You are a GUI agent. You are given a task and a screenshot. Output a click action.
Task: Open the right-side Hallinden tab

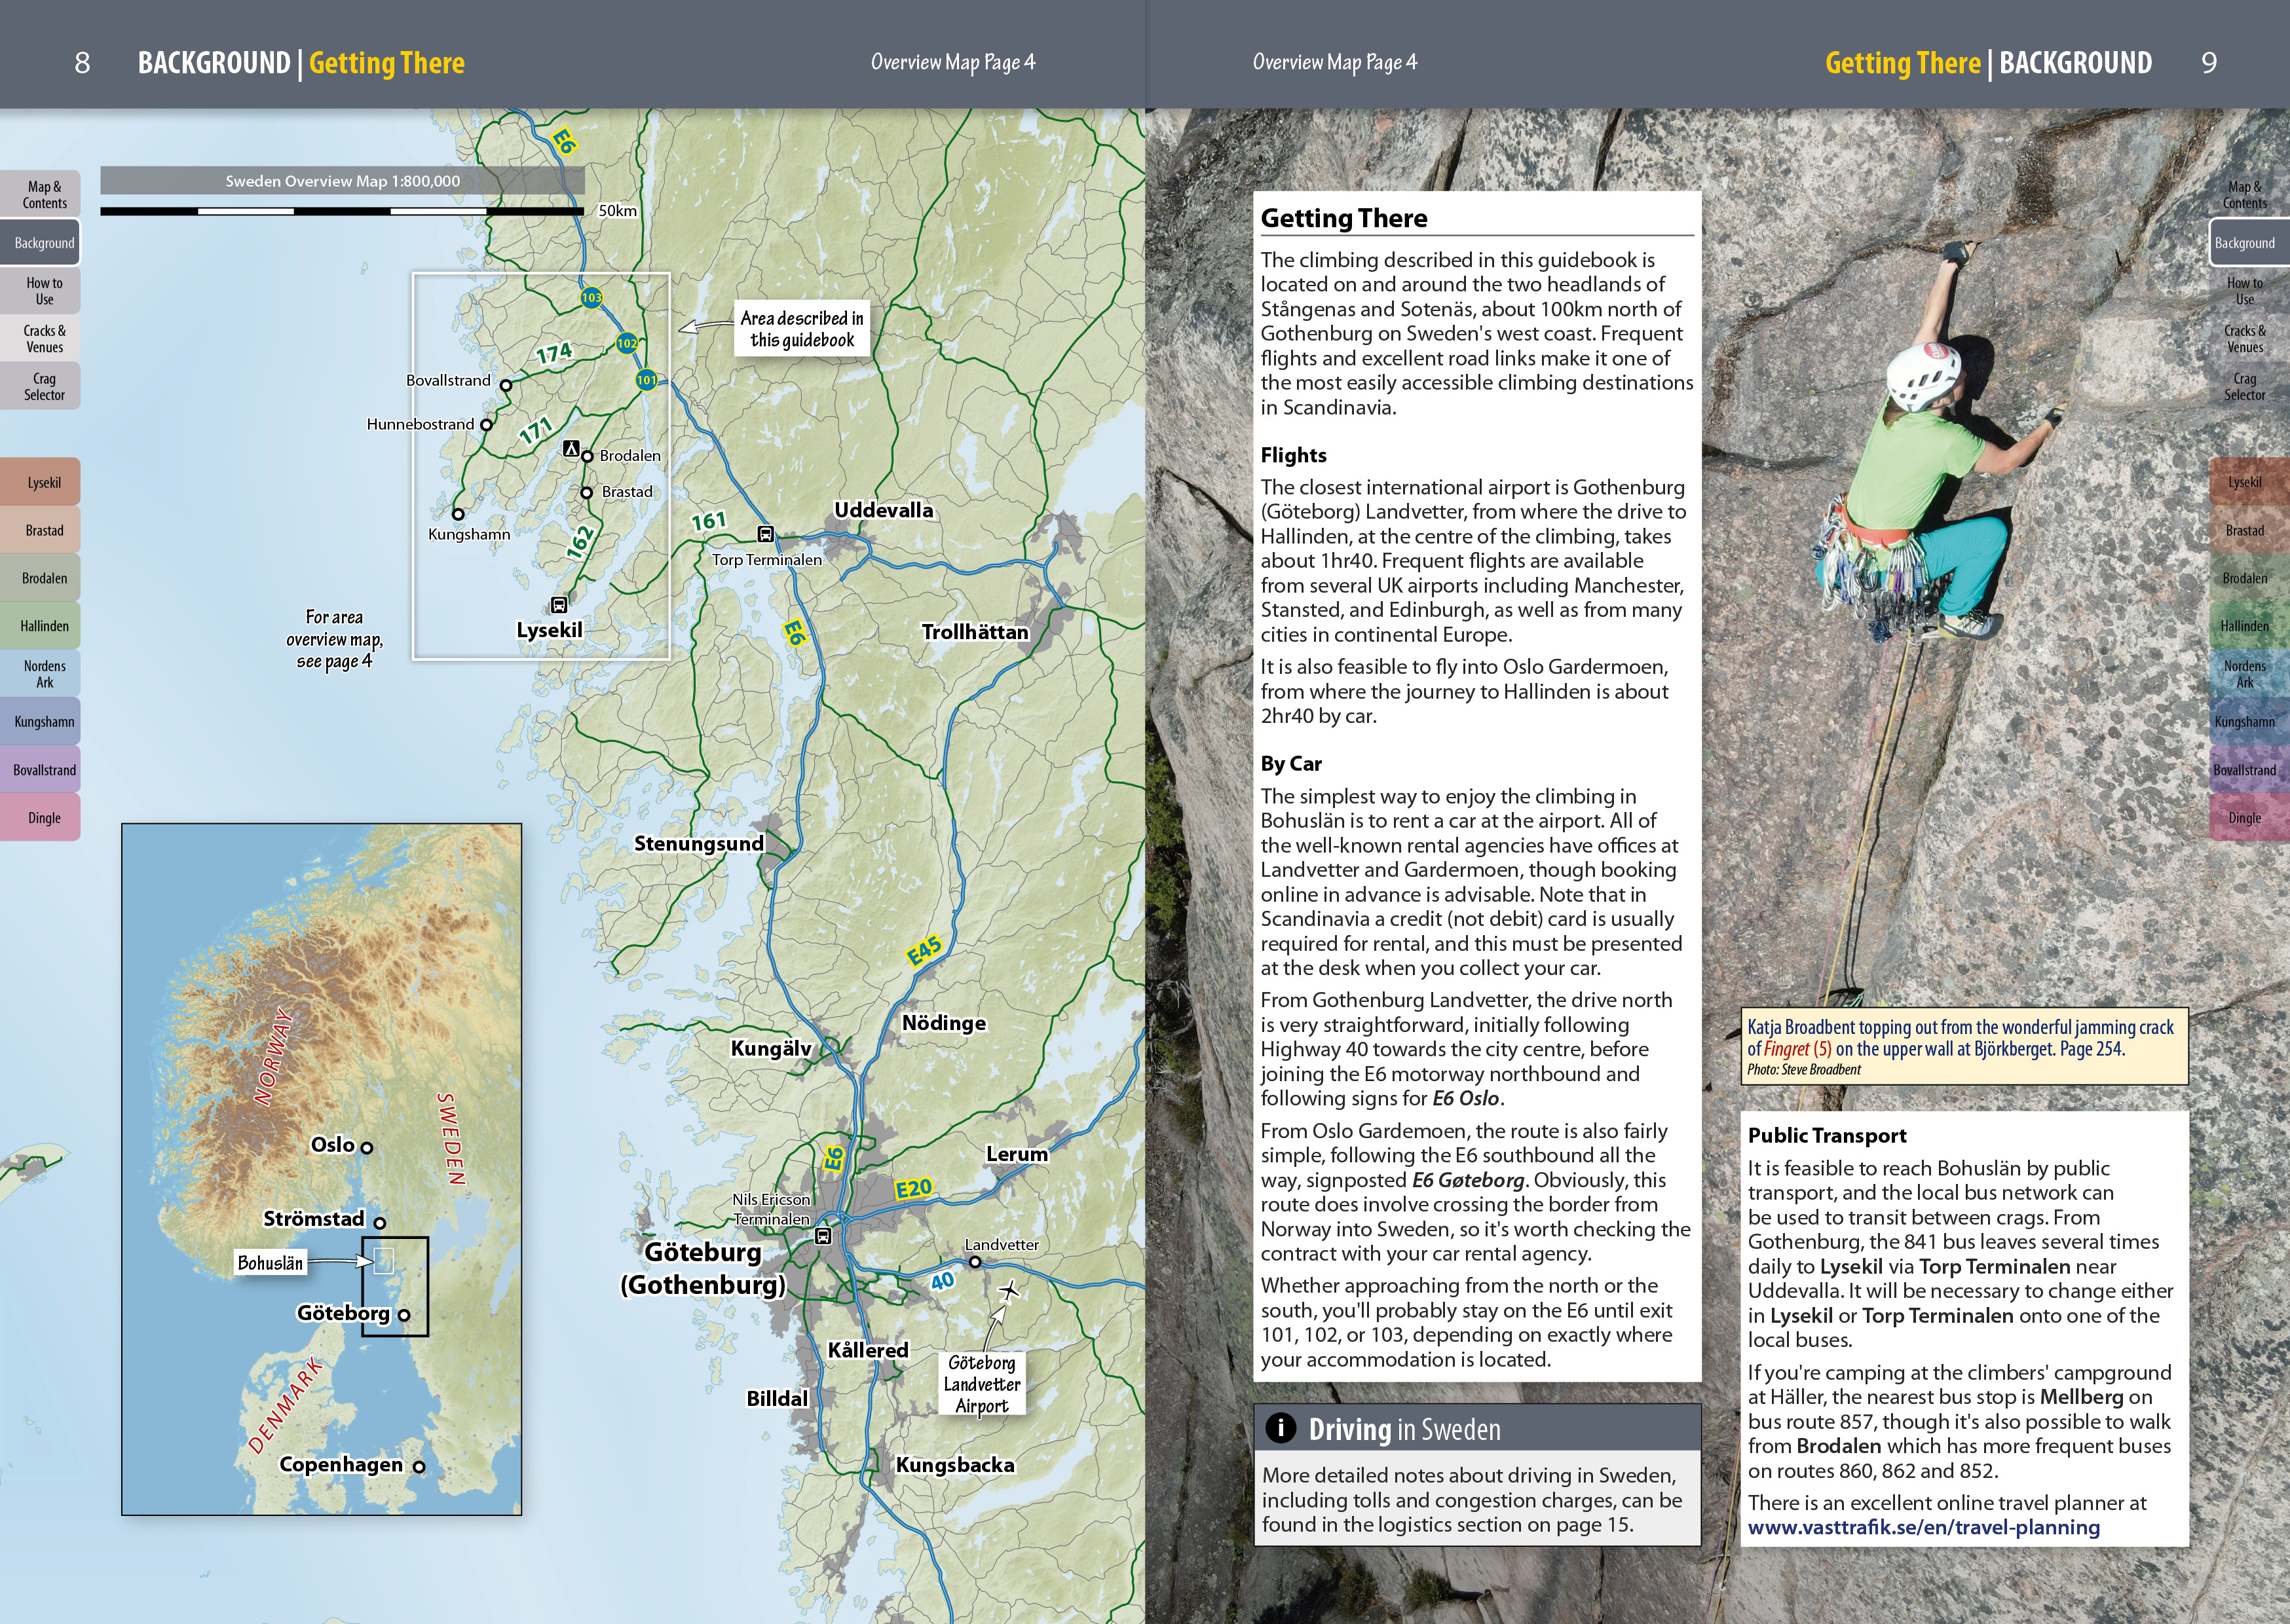(x=2244, y=626)
